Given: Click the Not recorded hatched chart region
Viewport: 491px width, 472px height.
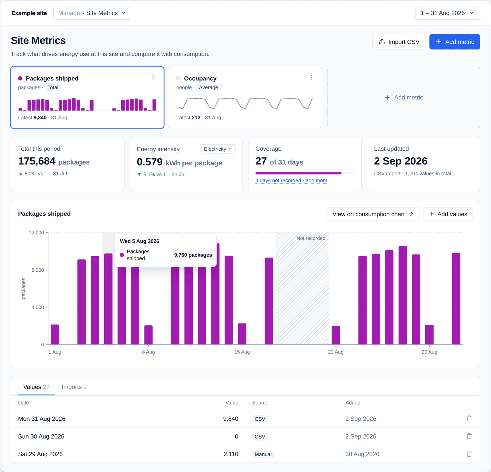Looking at the screenshot, I should [302, 288].
